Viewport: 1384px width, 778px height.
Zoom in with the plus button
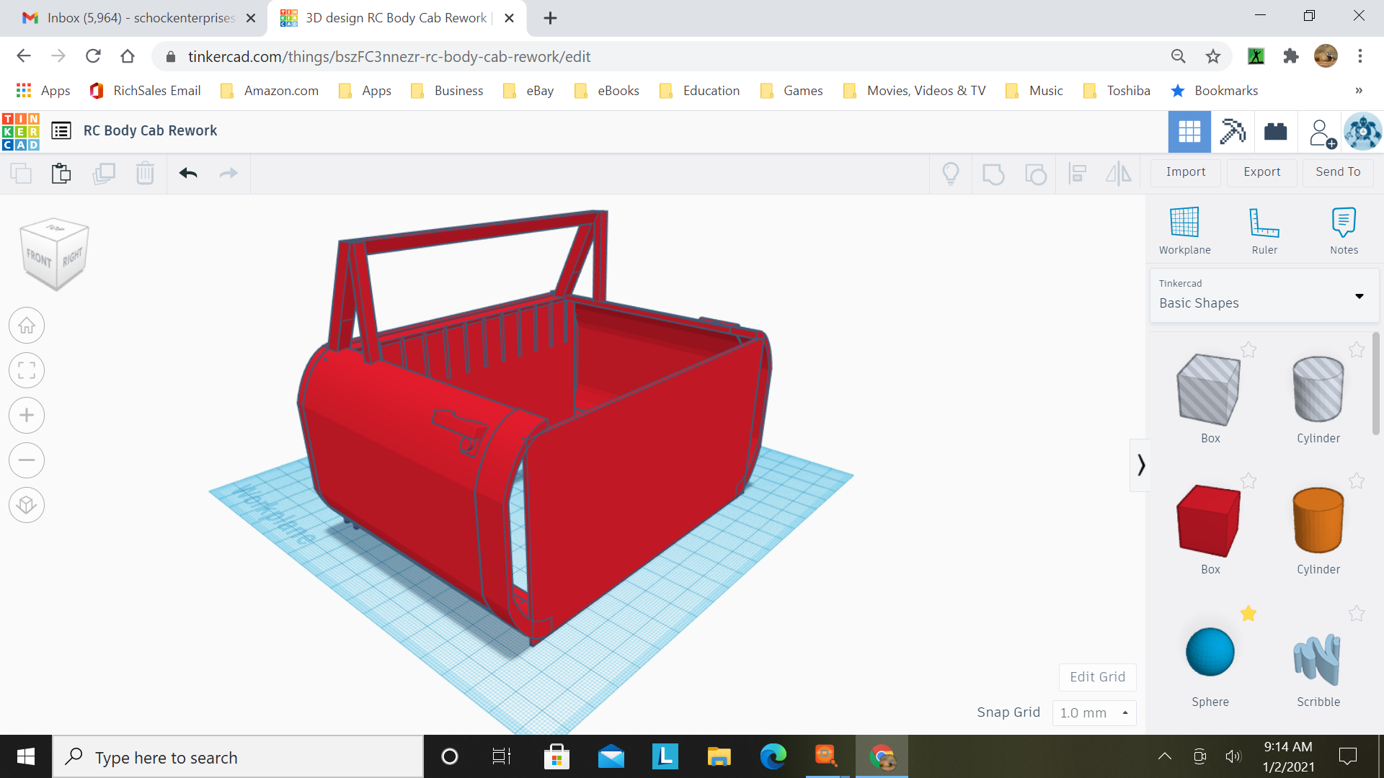27,416
